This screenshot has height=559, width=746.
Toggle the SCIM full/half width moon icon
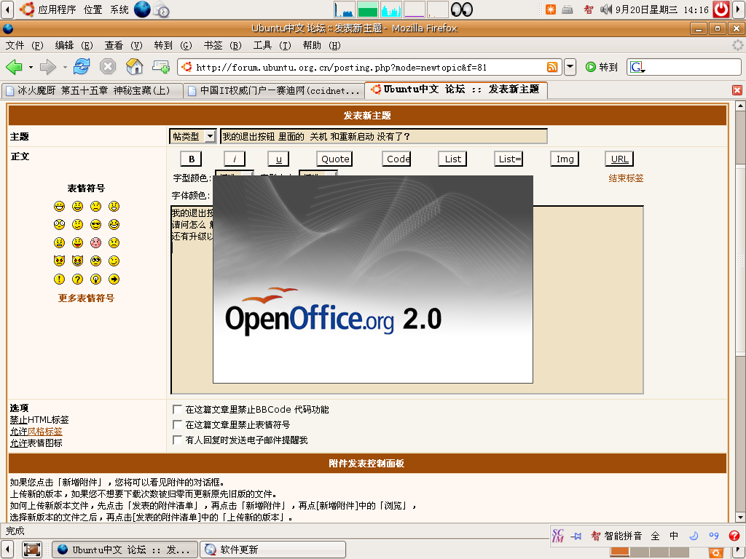pyautogui.click(x=694, y=536)
